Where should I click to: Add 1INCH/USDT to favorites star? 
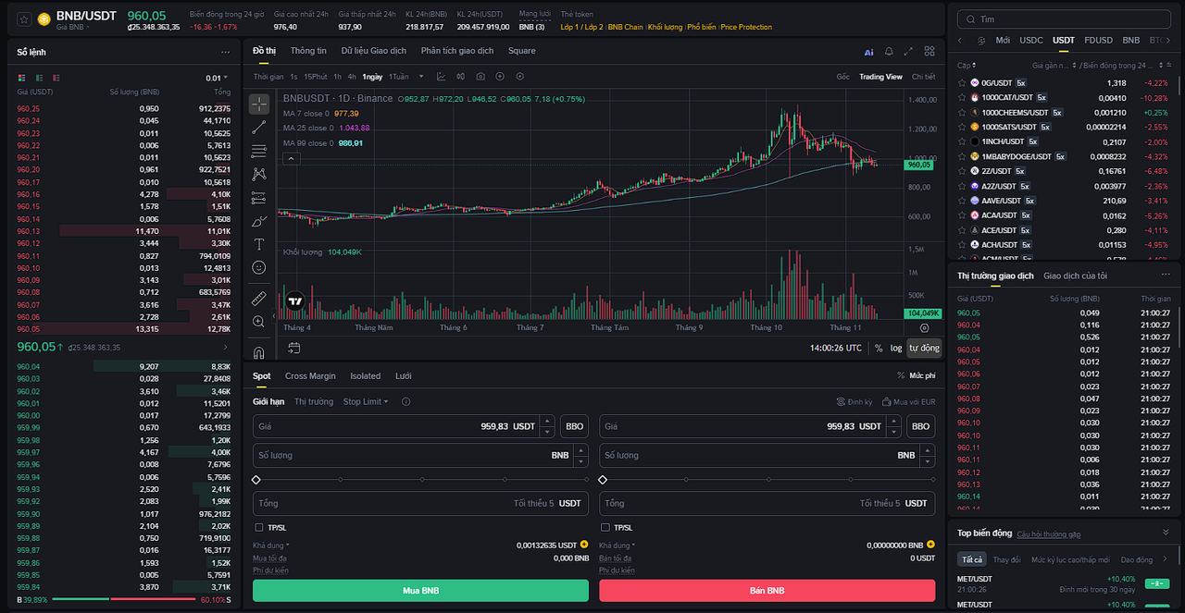[963, 141]
